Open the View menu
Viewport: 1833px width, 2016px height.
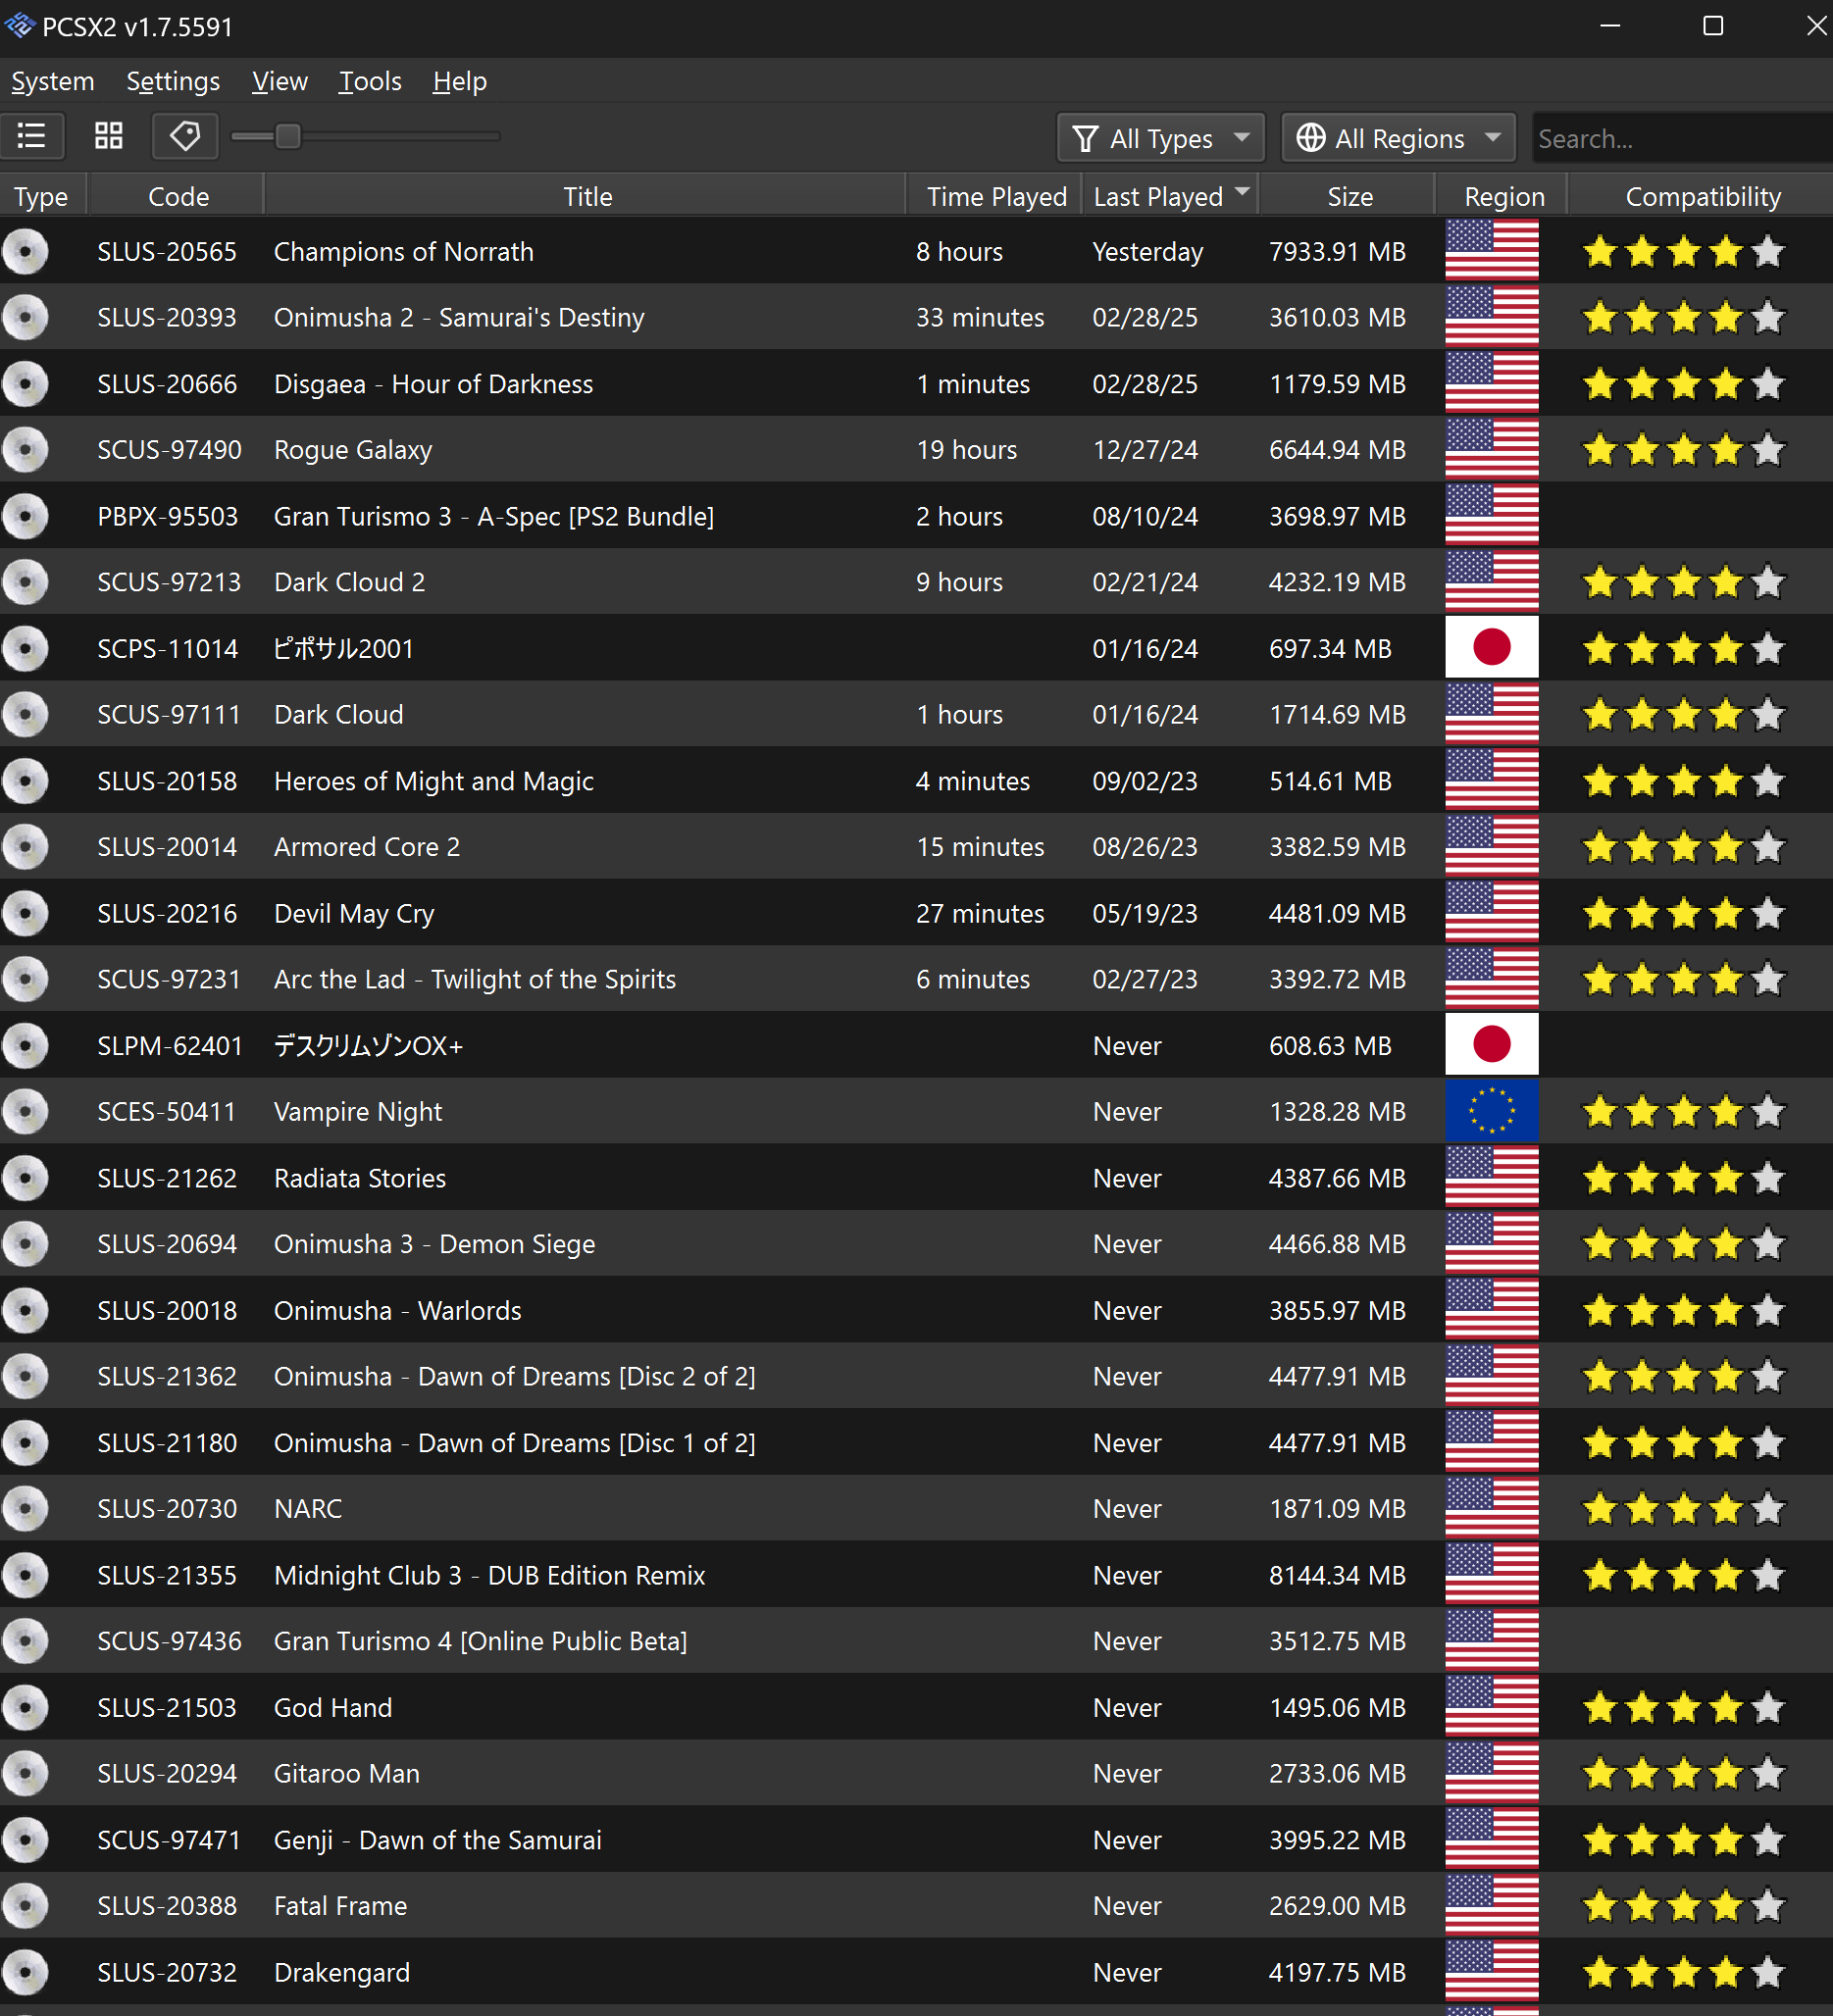click(280, 81)
